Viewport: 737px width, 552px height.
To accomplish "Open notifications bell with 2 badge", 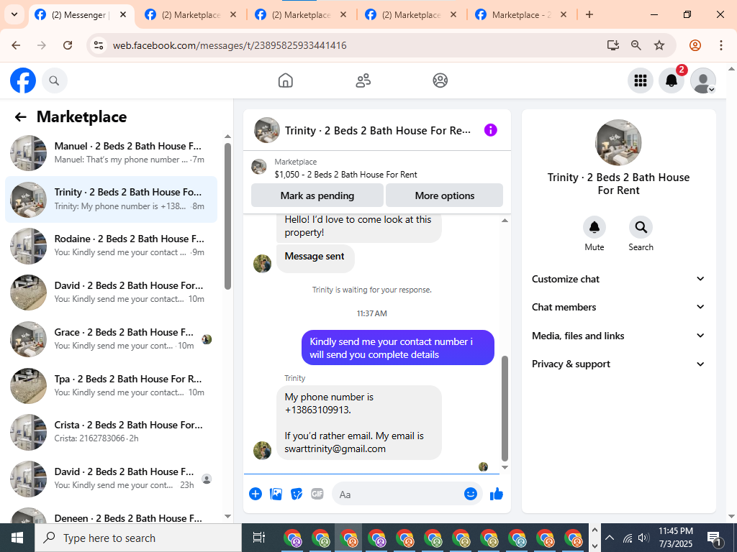I will [x=672, y=80].
